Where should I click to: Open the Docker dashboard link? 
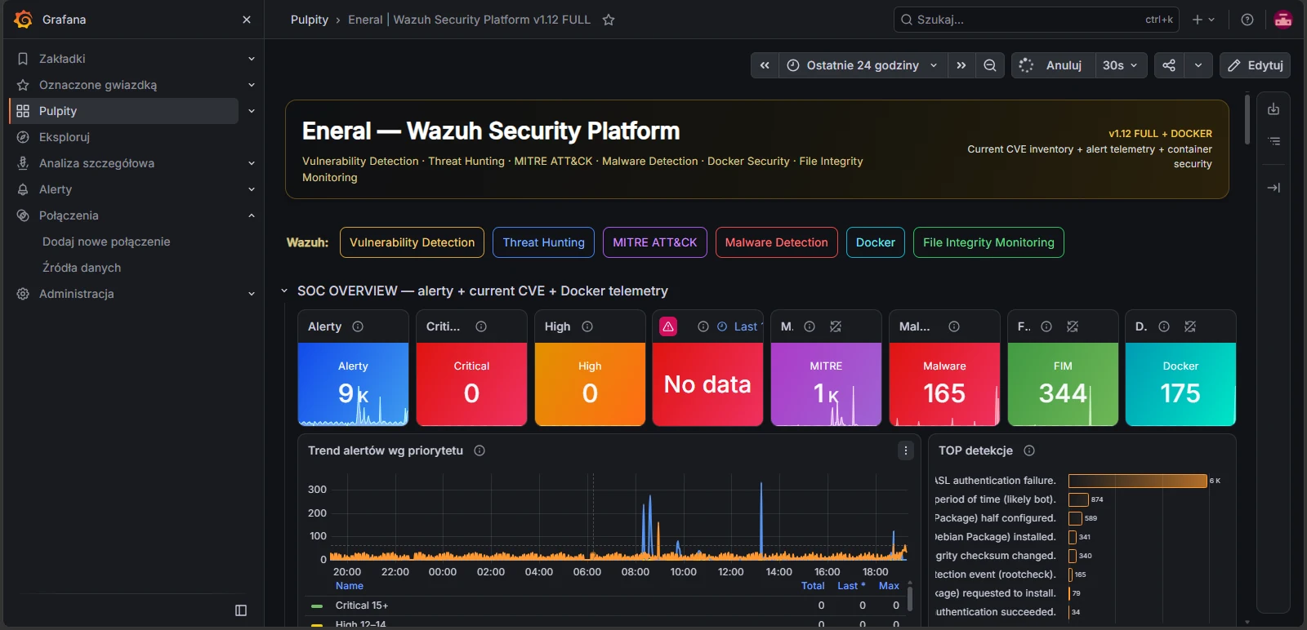[x=876, y=242]
